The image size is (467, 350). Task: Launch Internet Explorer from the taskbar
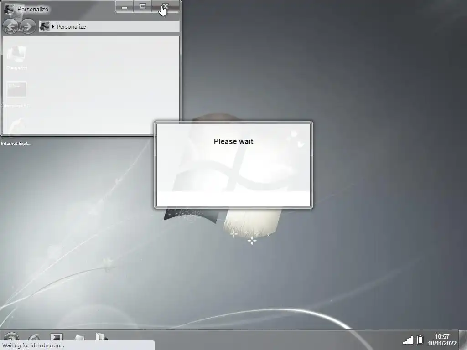coord(34,338)
